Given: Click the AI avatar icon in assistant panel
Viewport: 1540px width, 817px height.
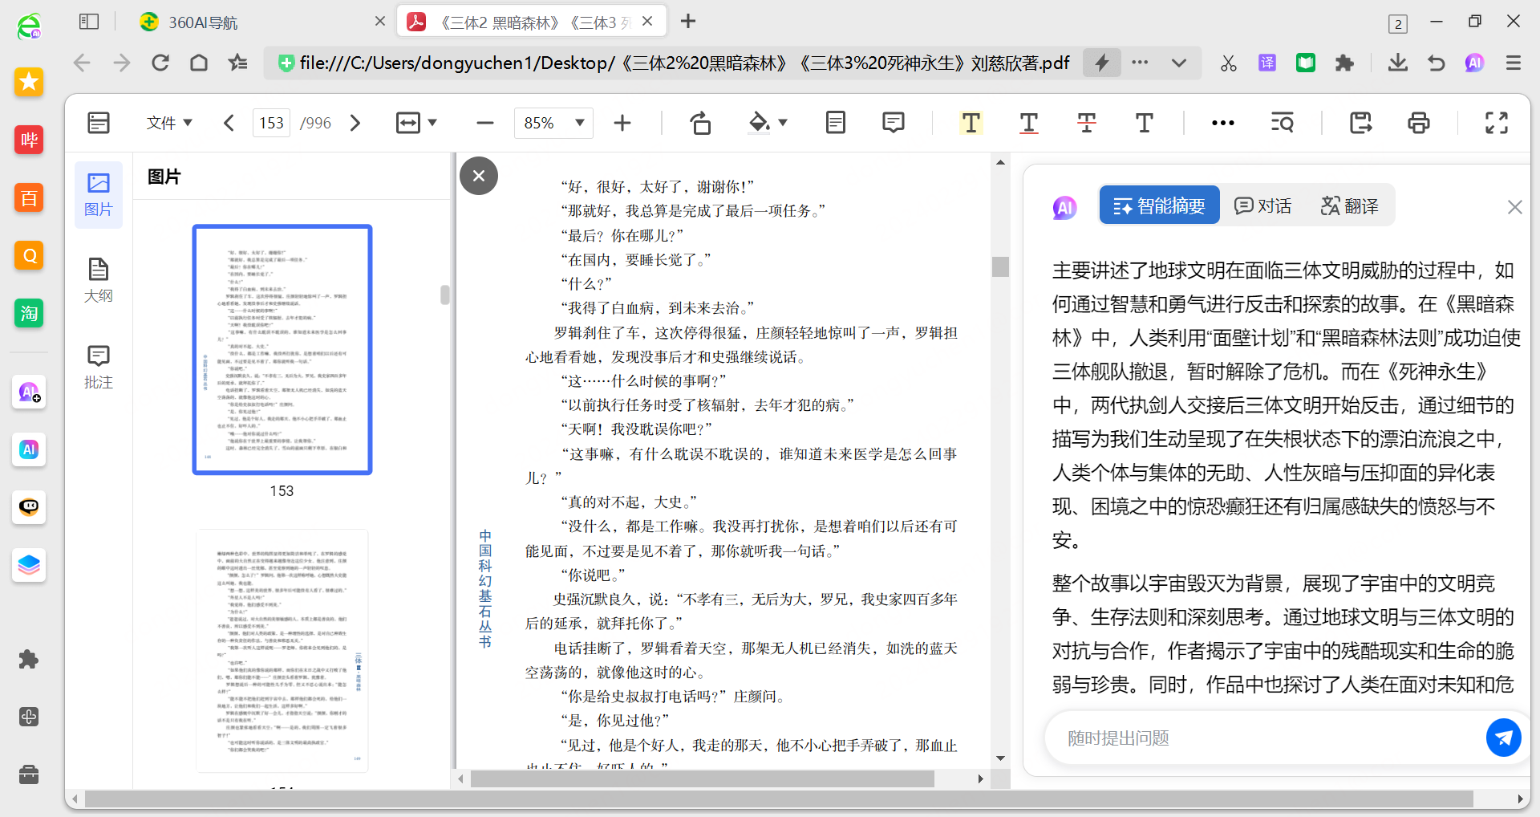Looking at the screenshot, I should pyautogui.click(x=1064, y=208).
